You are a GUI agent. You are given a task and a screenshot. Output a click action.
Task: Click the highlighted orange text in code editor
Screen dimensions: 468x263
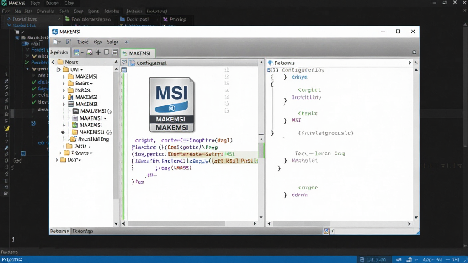[196, 154]
